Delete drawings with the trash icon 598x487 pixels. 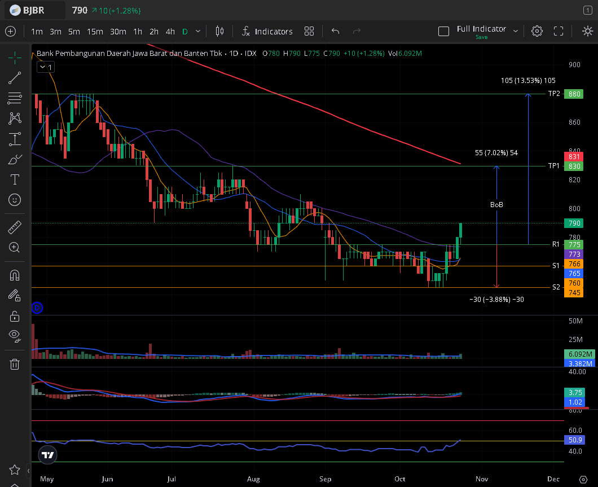(x=15, y=364)
